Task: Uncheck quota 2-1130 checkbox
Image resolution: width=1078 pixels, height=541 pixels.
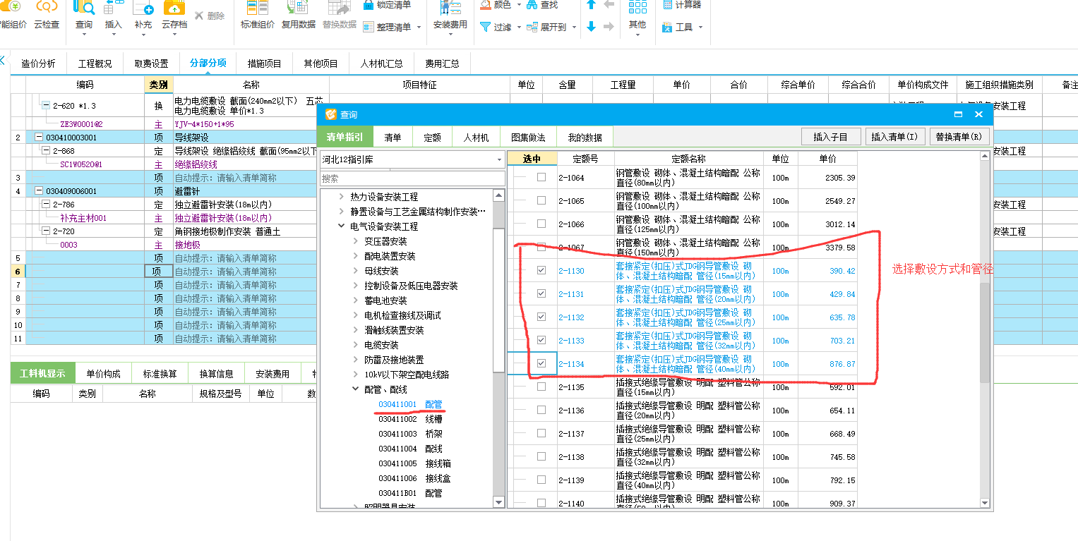Action: point(541,270)
